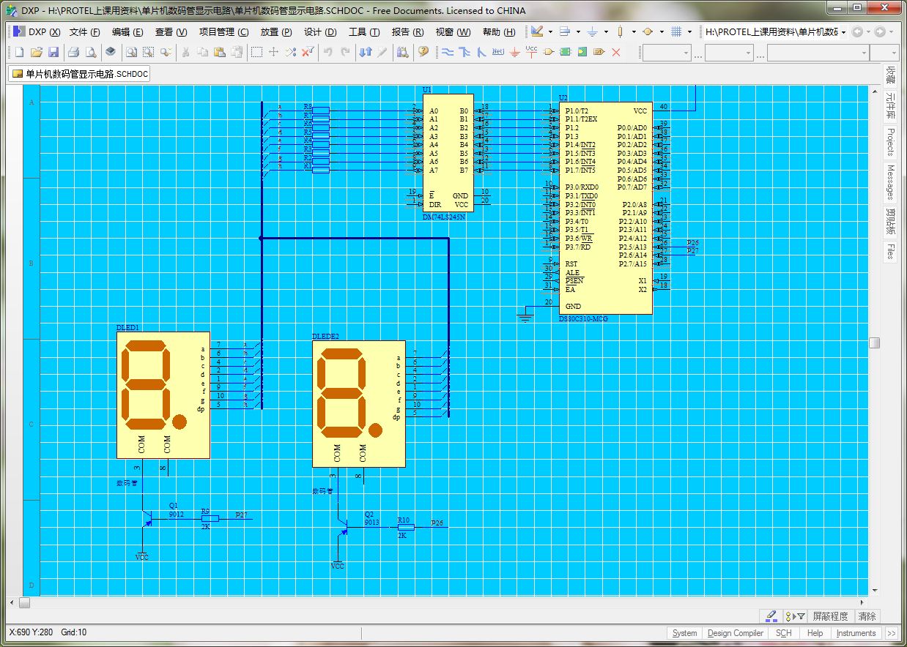
Task: Open Print Preview icon
Action: [x=91, y=52]
